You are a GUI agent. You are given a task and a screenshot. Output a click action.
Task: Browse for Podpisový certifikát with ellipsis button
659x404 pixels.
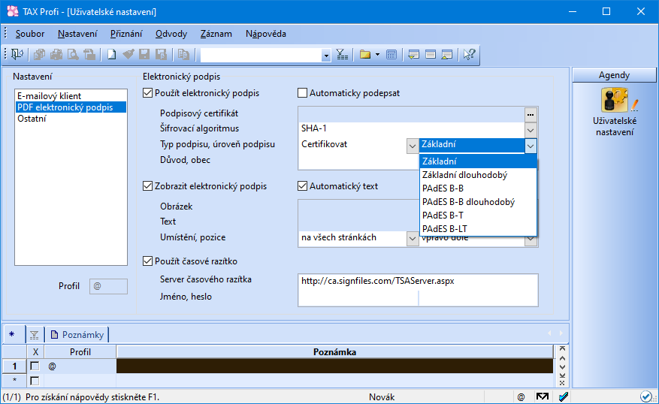tap(531, 114)
